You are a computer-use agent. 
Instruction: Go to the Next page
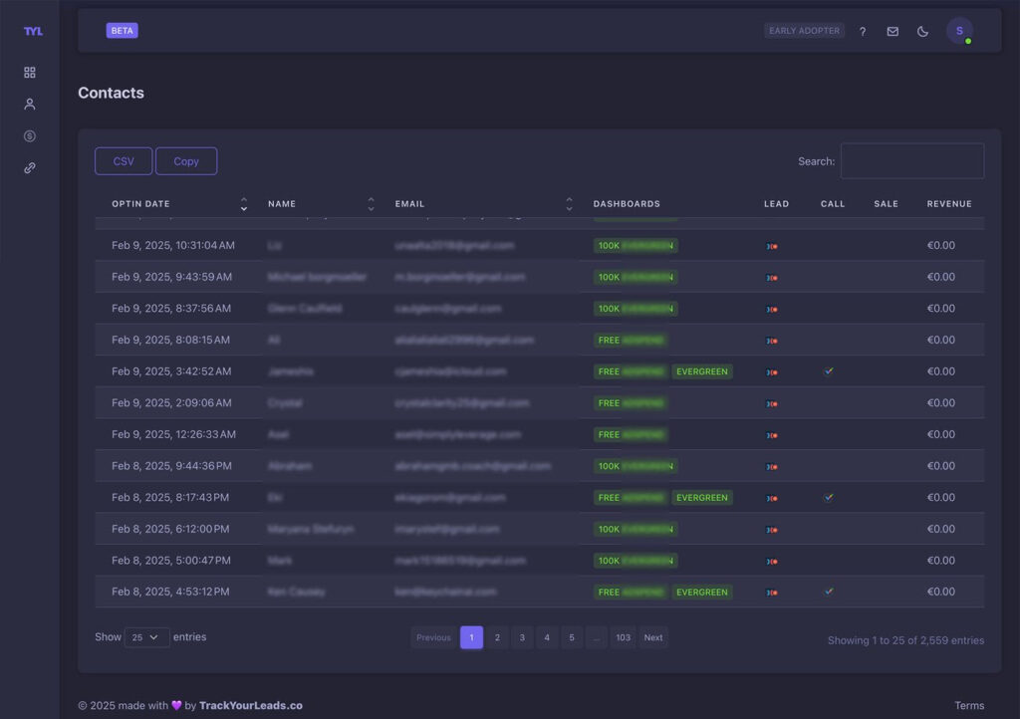pos(653,637)
